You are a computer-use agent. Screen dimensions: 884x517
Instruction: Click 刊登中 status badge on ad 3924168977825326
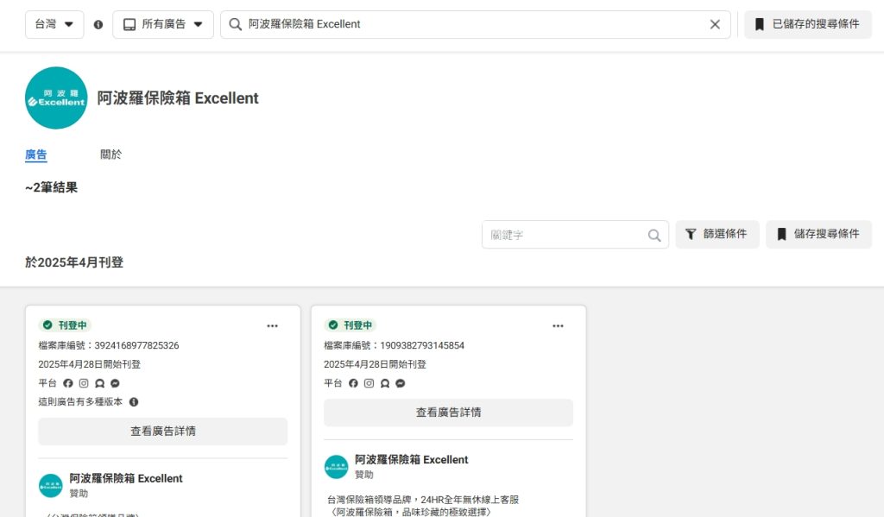66,325
